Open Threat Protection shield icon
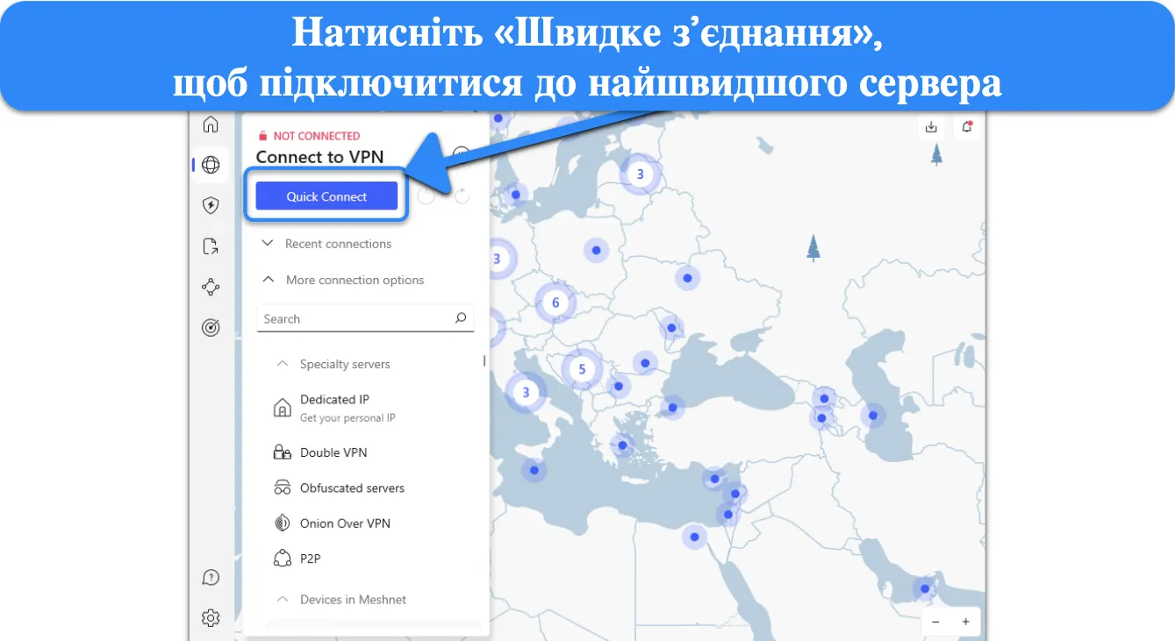 tap(211, 205)
